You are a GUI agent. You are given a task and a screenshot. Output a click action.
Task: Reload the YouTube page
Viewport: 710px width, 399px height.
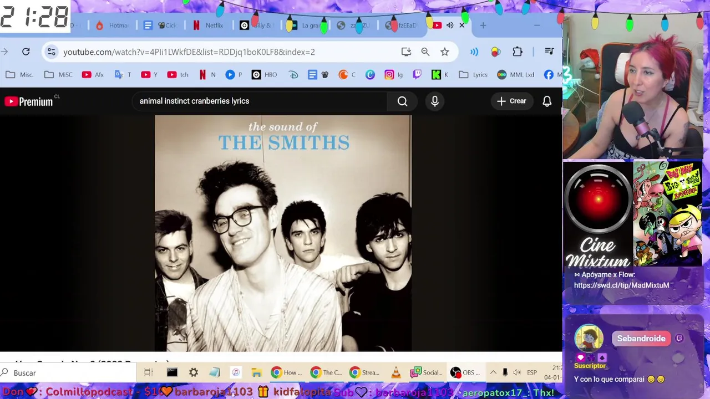click(26, 52)
